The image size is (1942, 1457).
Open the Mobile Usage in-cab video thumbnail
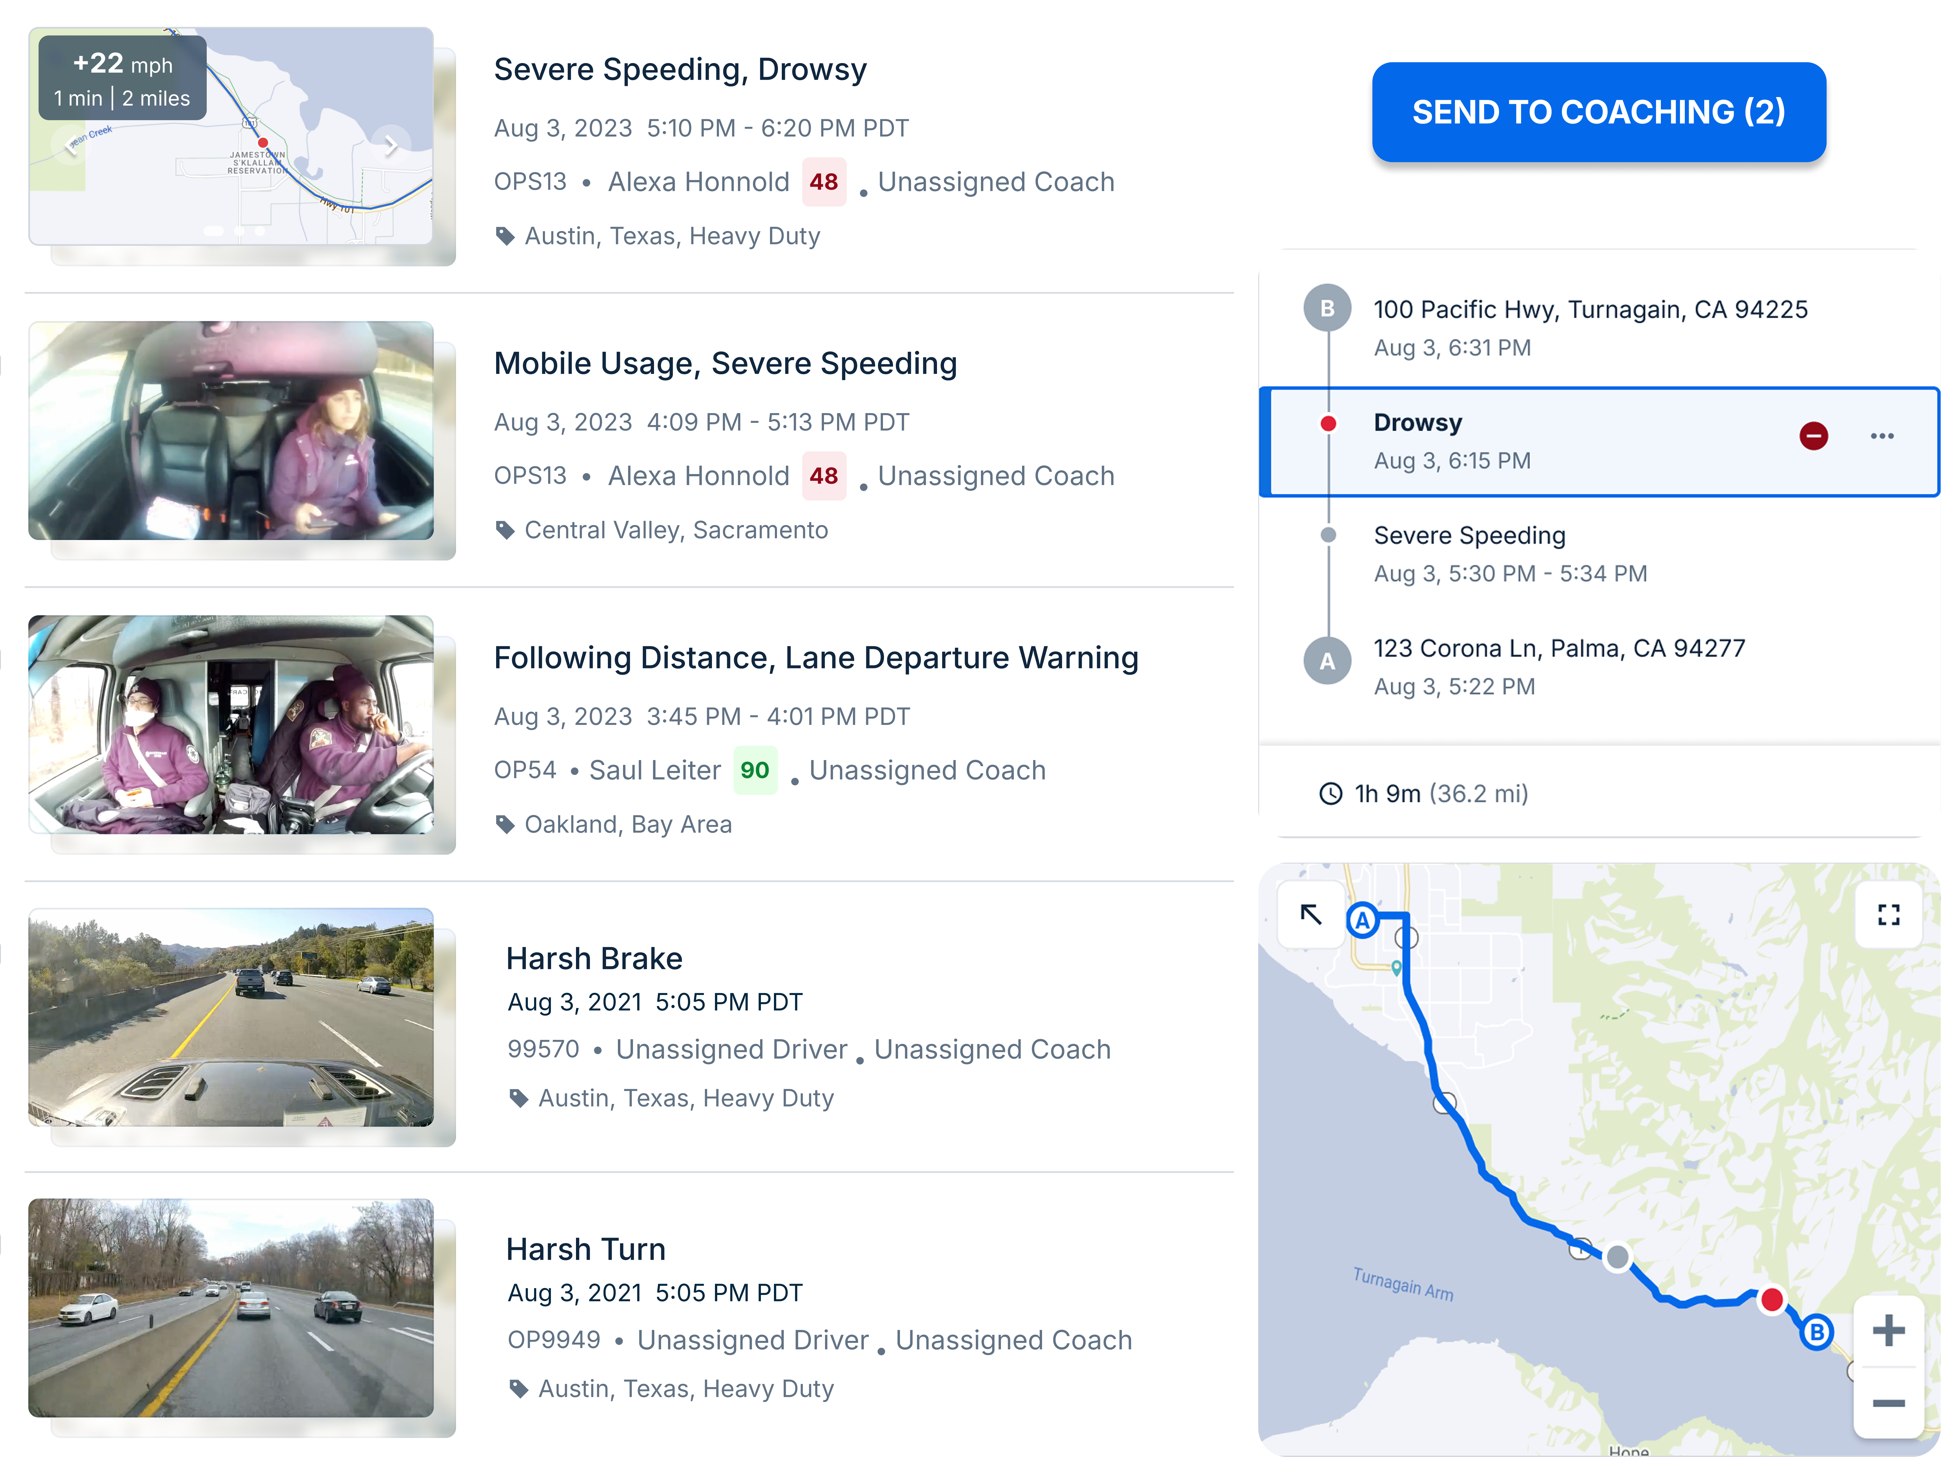[x=231, y=430]
